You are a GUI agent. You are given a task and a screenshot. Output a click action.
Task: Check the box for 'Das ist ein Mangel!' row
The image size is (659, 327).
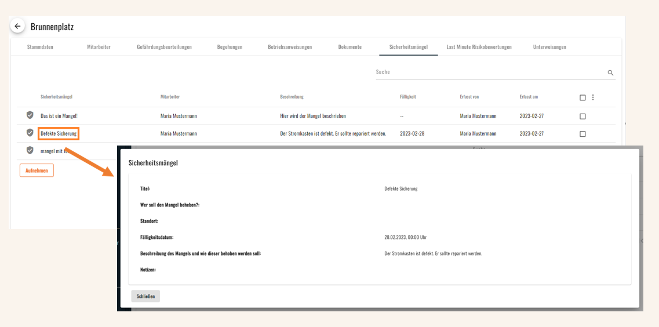click(582, 117)
